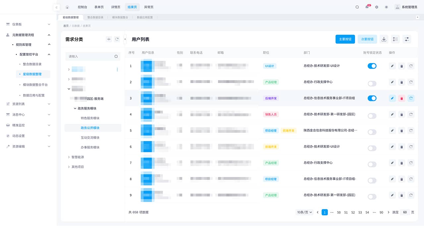Viewport: 424px width, 239px height.
Task: Click the 请输入 category search field
Action: (x=90, y=56)
